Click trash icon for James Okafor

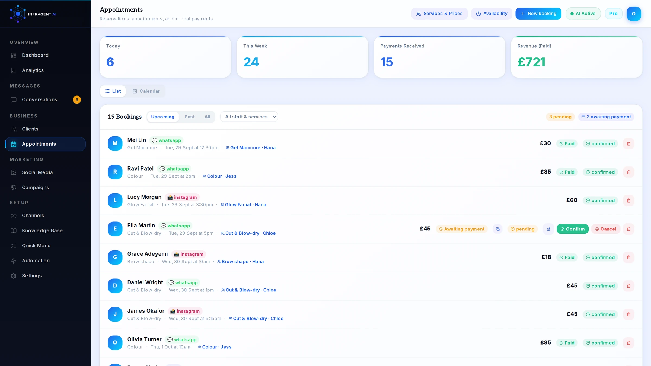pos(628,314)
